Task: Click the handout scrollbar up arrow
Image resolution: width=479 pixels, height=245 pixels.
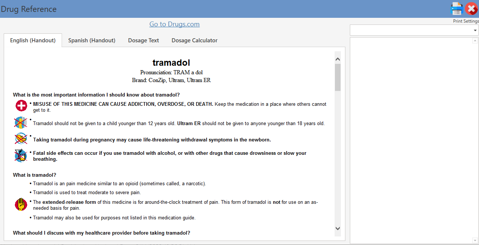Action: (338, 59)
